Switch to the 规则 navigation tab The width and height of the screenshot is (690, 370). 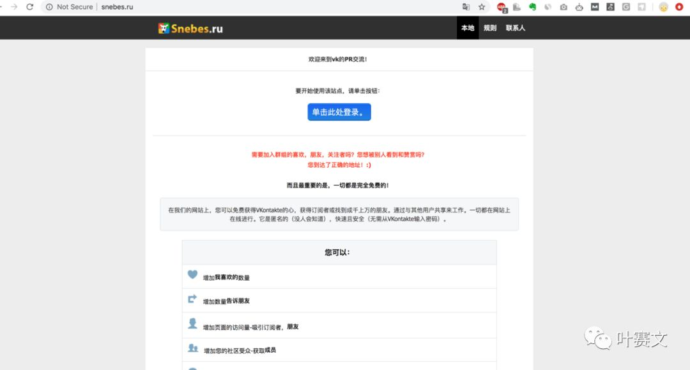(489, 27)
